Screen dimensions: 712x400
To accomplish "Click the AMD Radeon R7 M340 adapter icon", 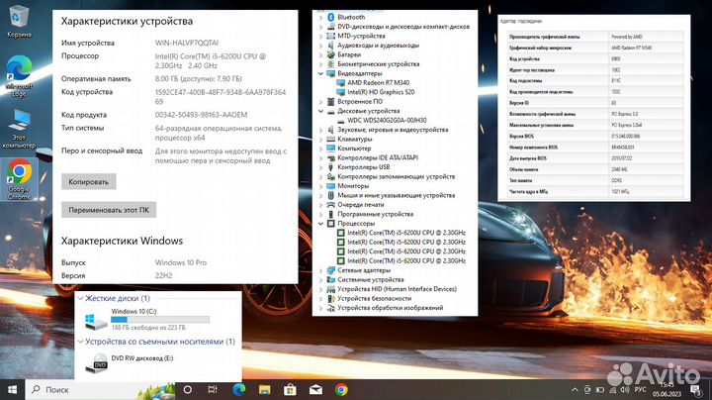I will point(341,83).
